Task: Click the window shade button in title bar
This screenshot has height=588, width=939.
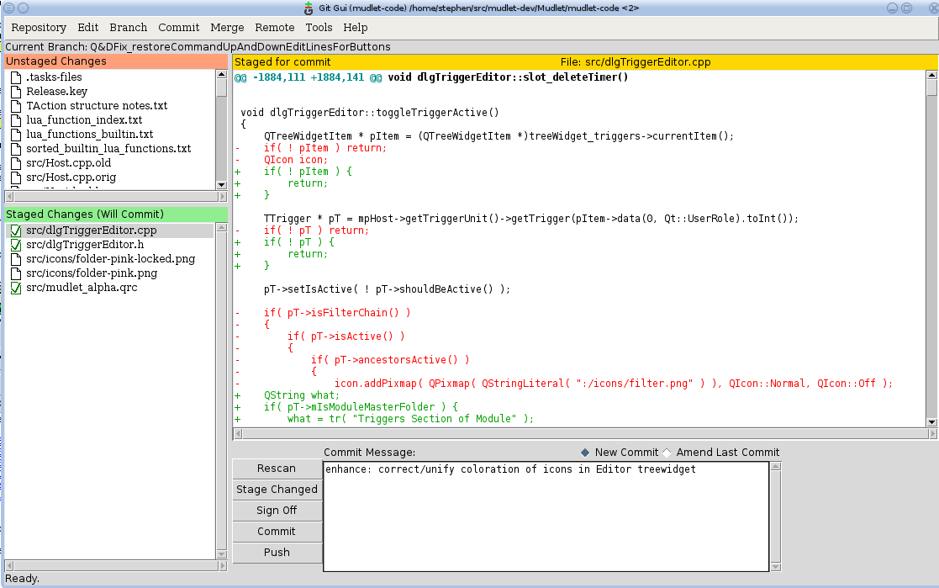Action: click(x=24, y=8)
